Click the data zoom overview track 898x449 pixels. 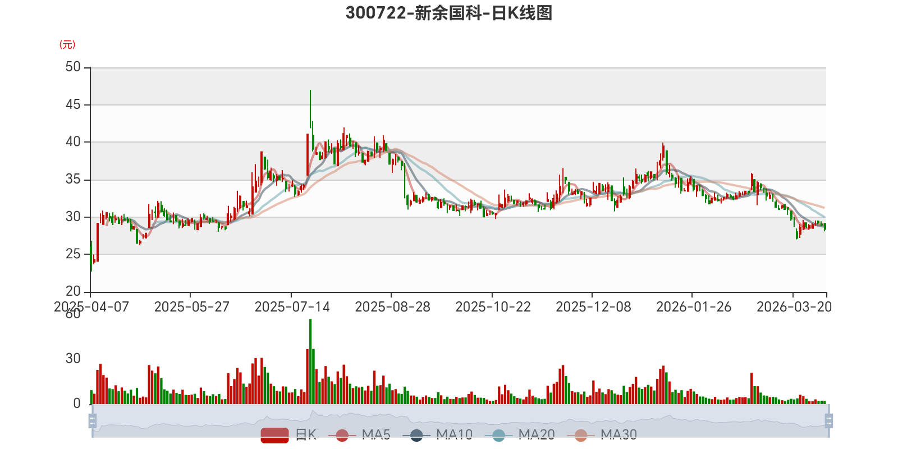tap(460, 421)
